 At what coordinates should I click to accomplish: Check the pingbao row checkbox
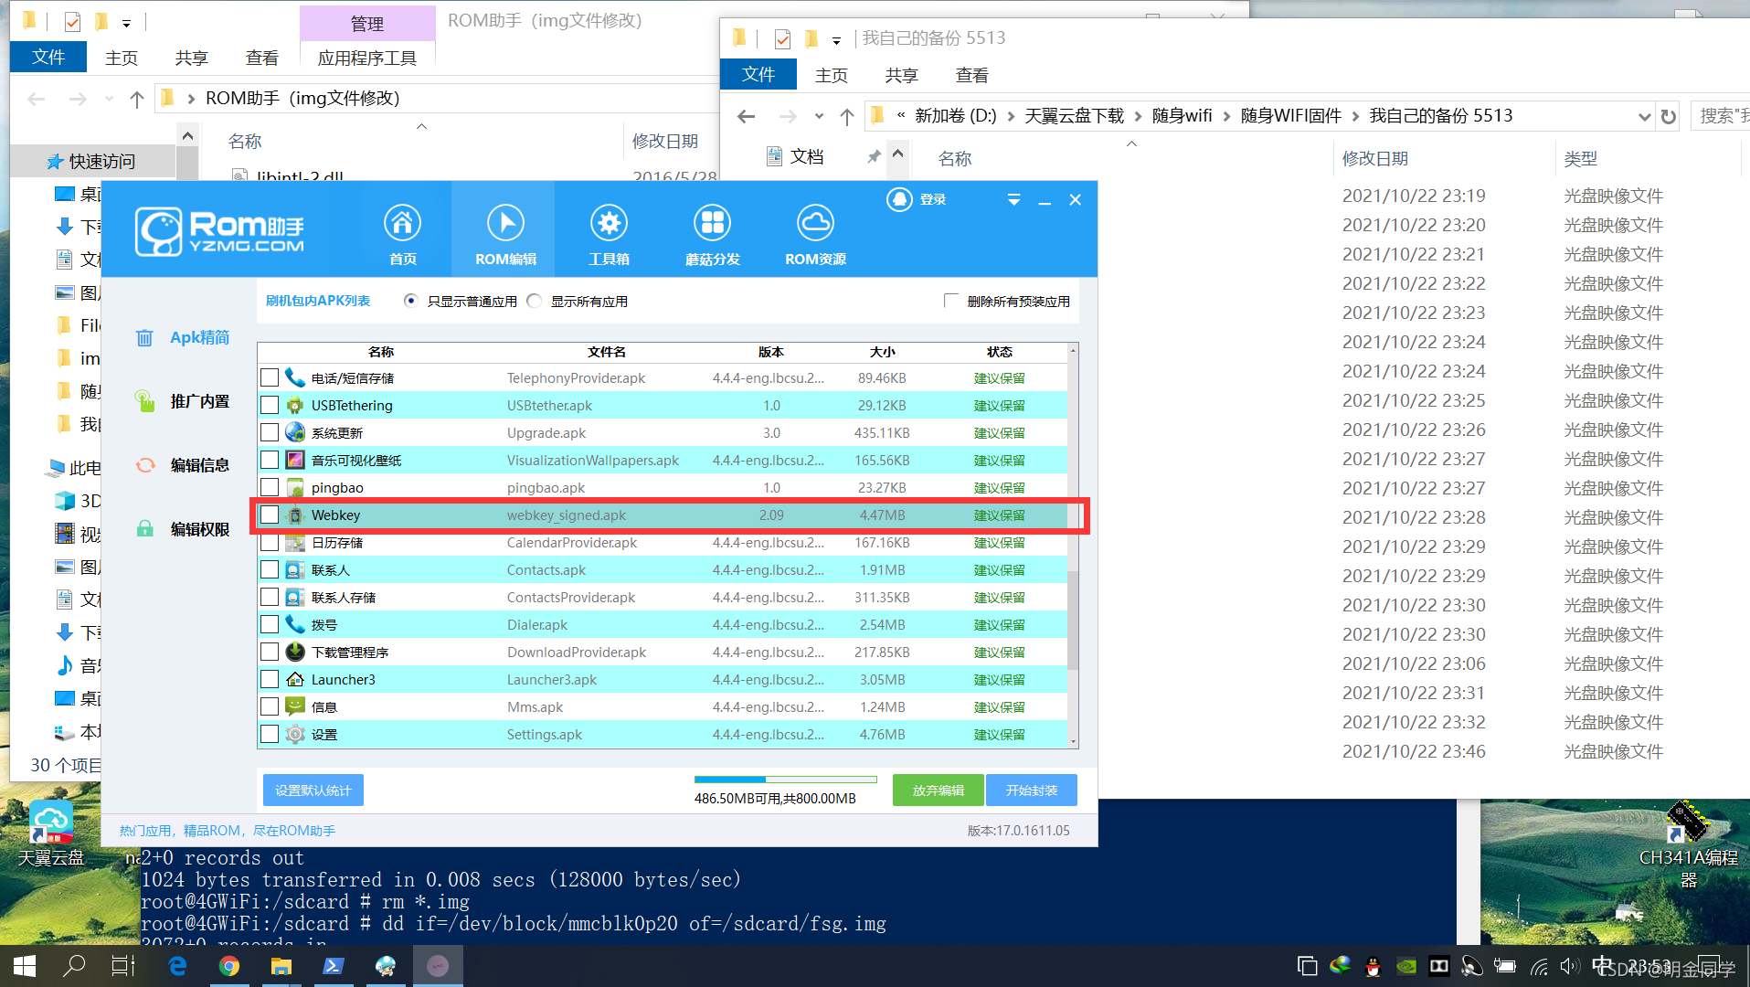click(x=270, y=487)
